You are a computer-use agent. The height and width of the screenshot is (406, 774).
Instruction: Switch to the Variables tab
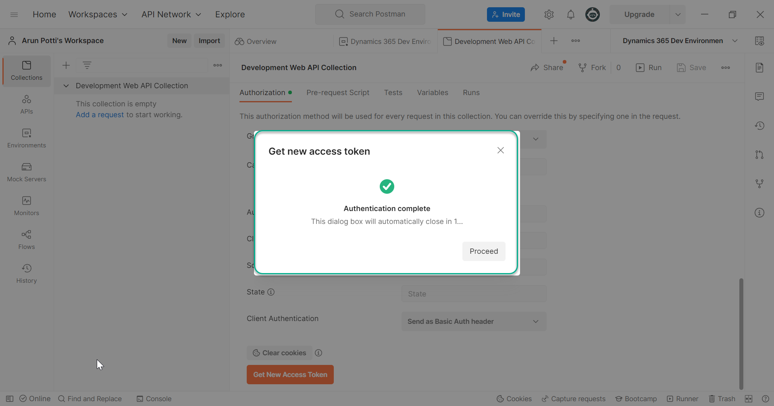(433, 93)
